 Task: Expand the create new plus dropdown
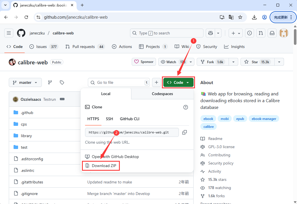click(236, 33)
